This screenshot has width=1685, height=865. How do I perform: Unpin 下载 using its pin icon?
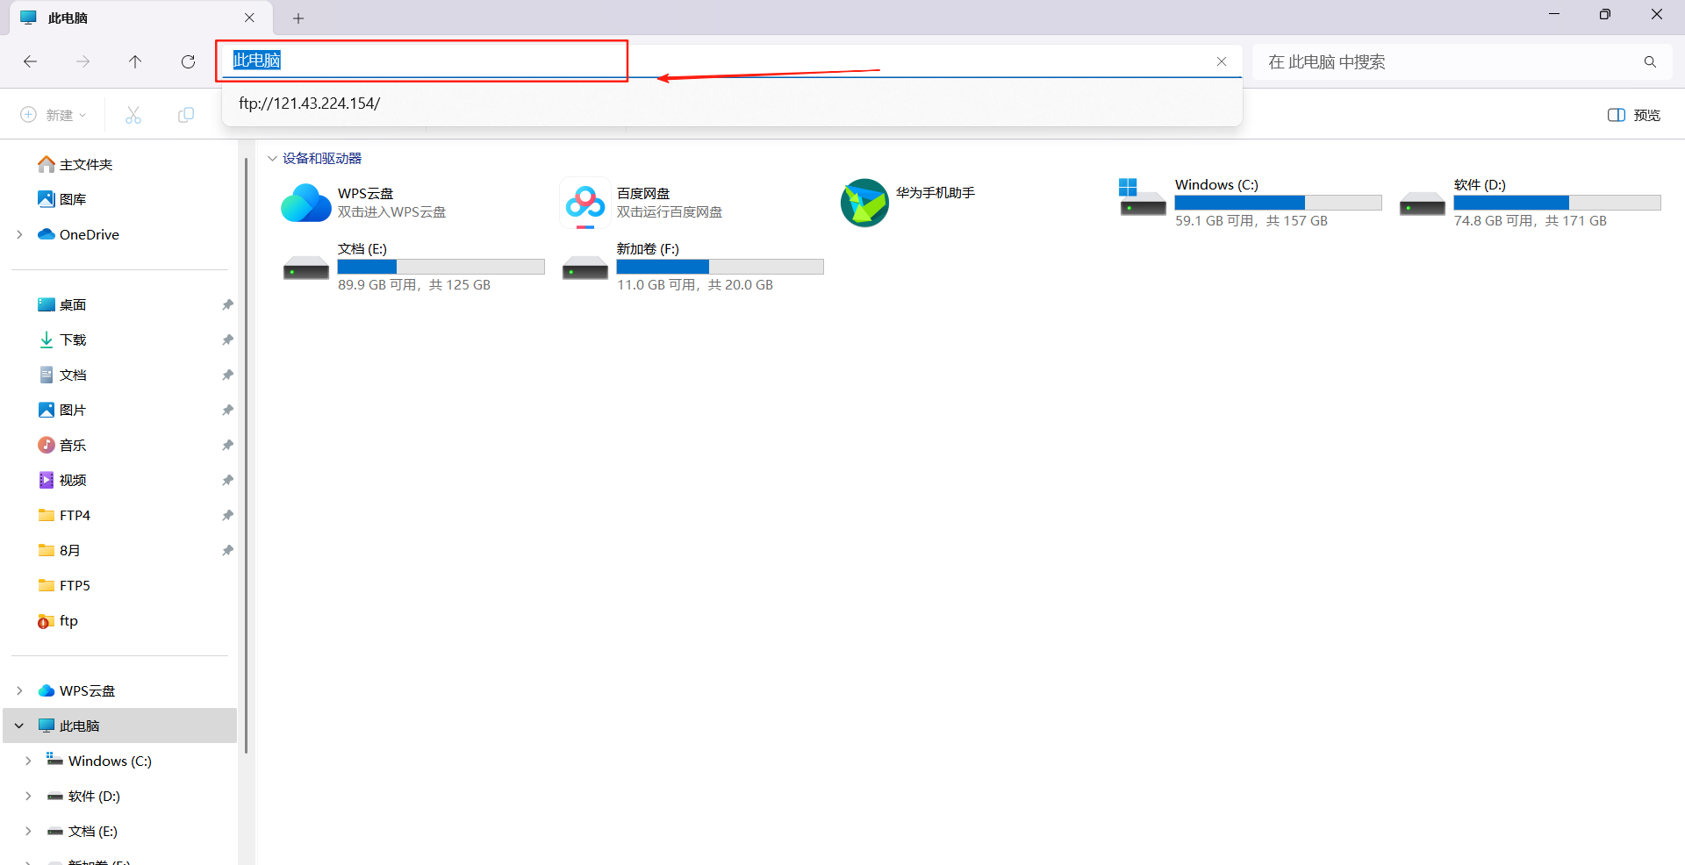(x=227, y=340)
